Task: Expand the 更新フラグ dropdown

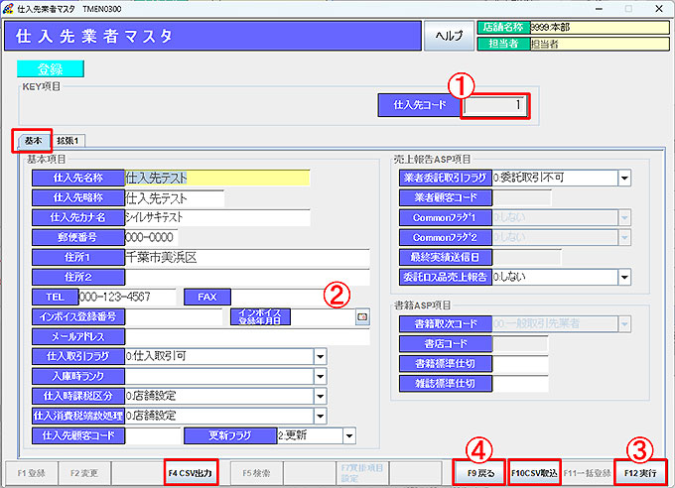Action: click(348, 434)
